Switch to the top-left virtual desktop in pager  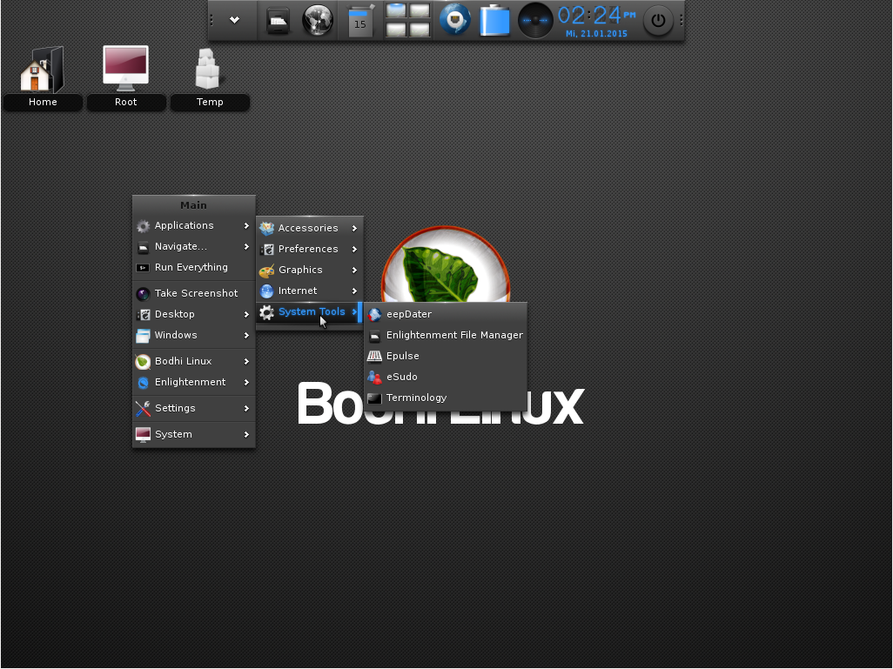[x=396, y=10]
